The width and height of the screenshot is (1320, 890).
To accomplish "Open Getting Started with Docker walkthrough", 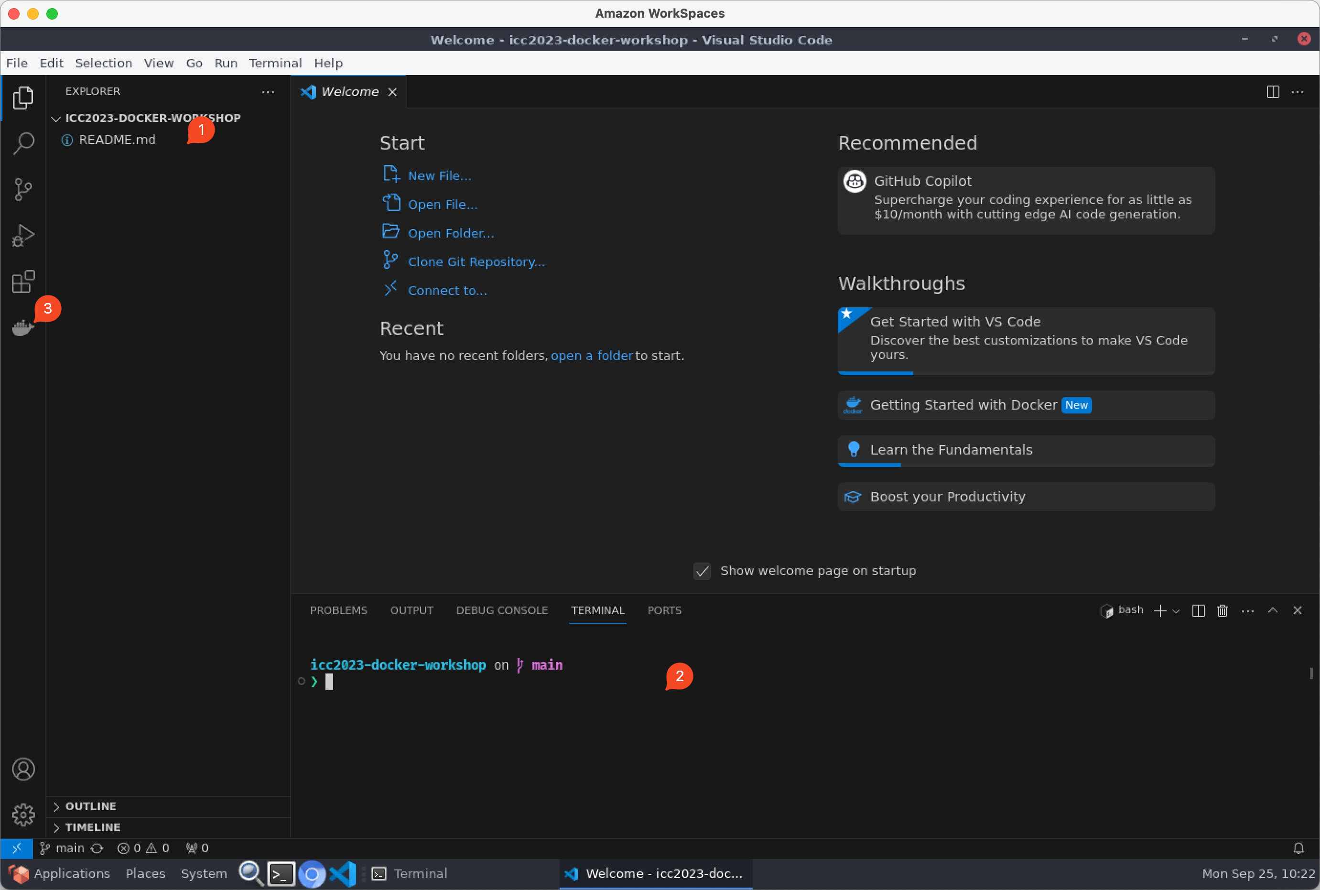I will click(1026, 405).
